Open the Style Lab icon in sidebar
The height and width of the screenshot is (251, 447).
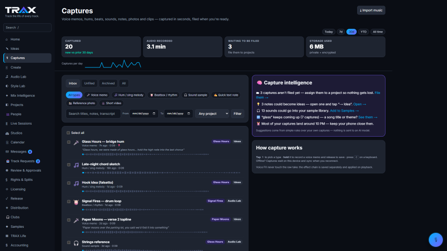coord(7,86)
